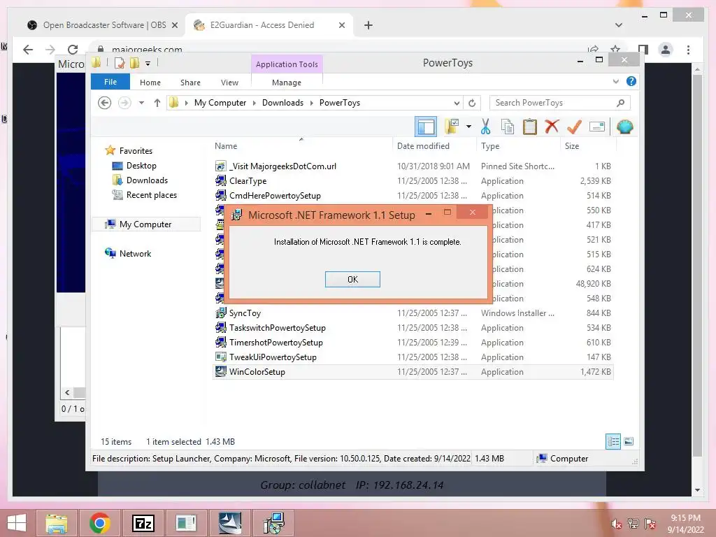
Task: Click the Downloads breadcrumb in the address bar
Action: coord(282,103)
